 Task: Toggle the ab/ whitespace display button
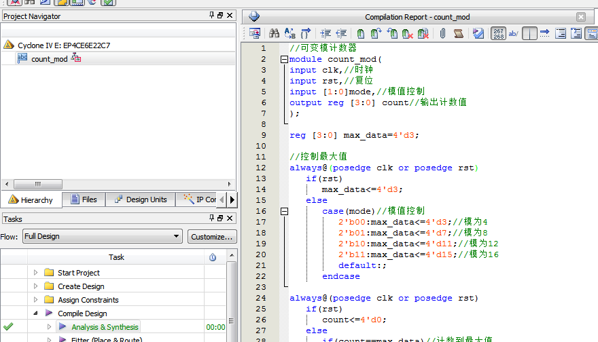(514, 33)
